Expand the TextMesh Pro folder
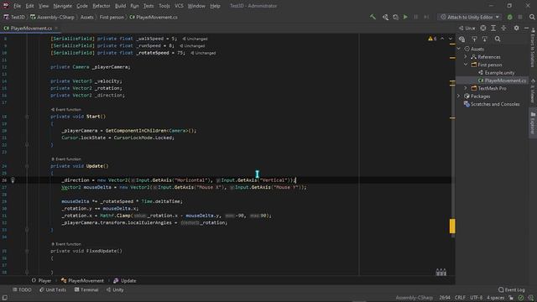The height and width of the screenshot is (302, 537). (x=466, y=88)
